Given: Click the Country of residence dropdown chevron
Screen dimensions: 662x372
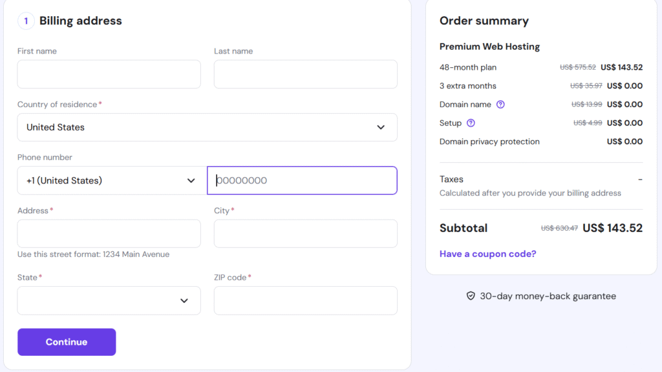Looking at the screenshot, I should (381, 127).
